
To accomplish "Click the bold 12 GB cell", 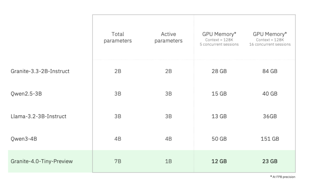I will pyautogui.click(x=219, y=161).
